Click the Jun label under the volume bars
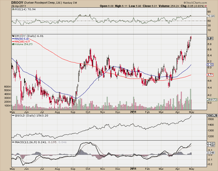 pos(26,112)
